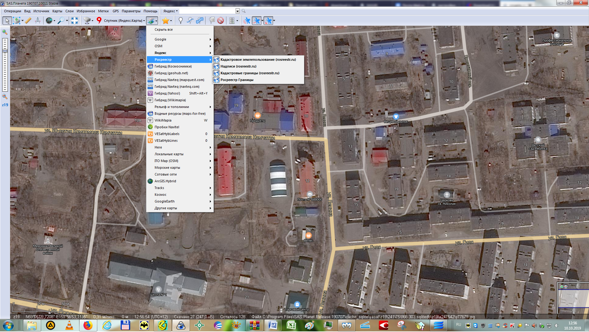Click the hide all marks icon

coord(221,21)
